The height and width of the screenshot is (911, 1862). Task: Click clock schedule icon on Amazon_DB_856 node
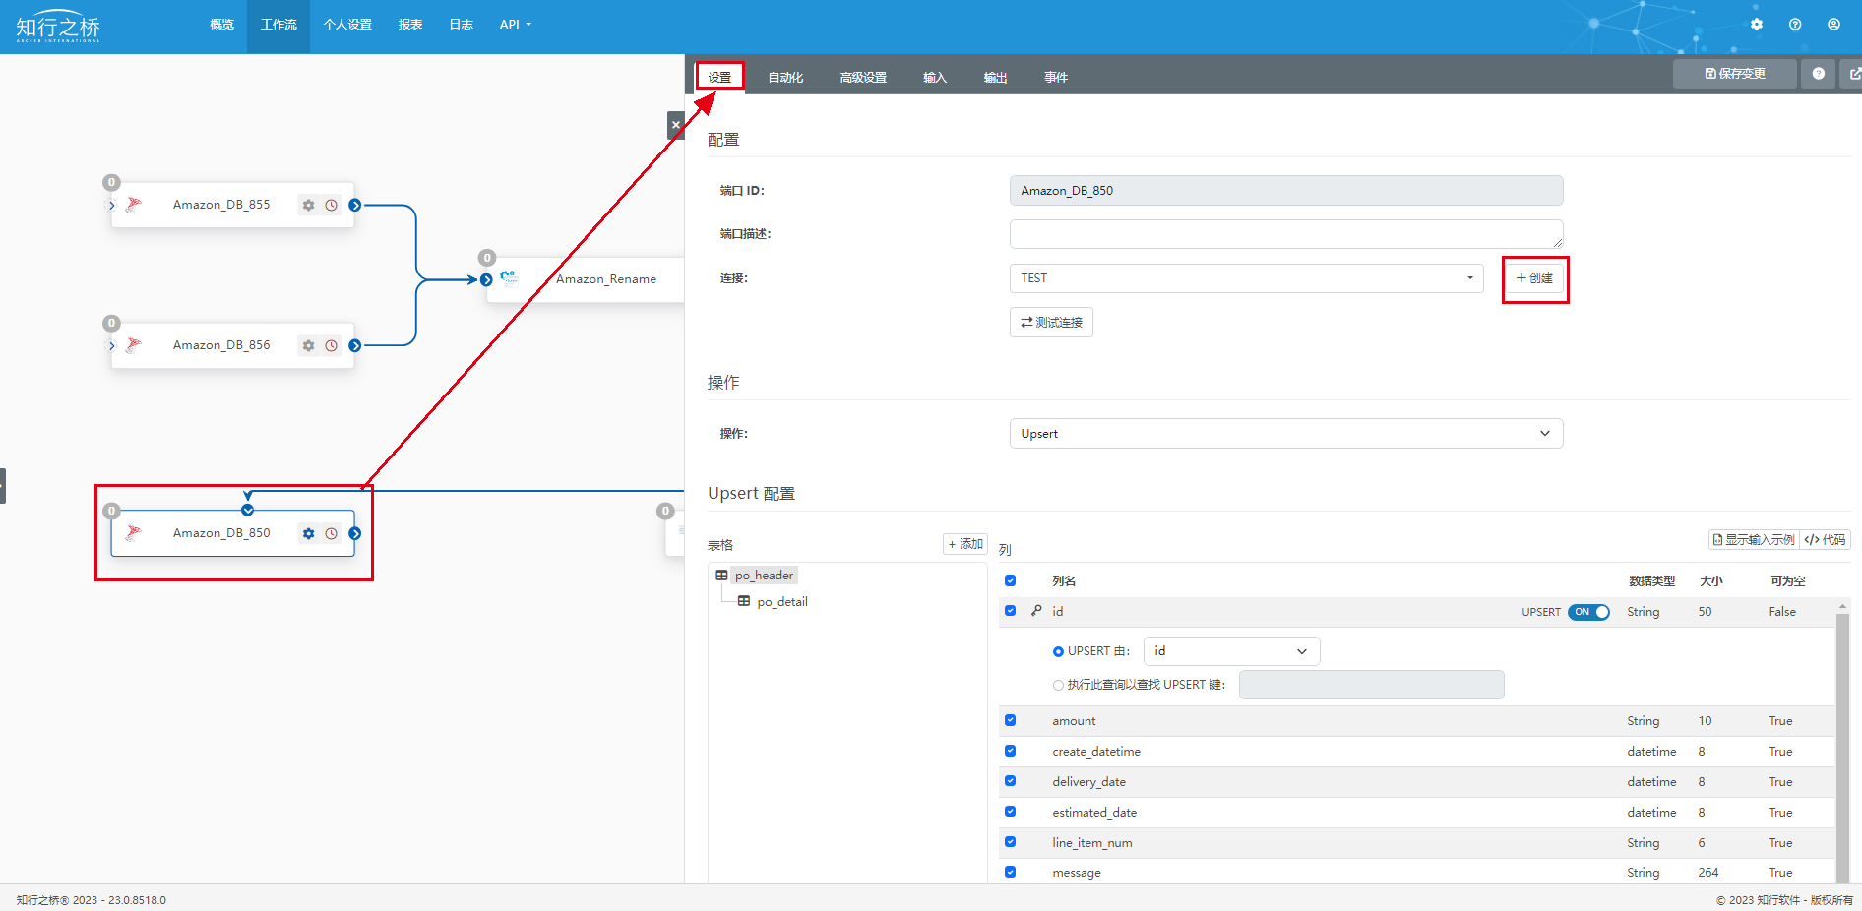tap(332, 346)
